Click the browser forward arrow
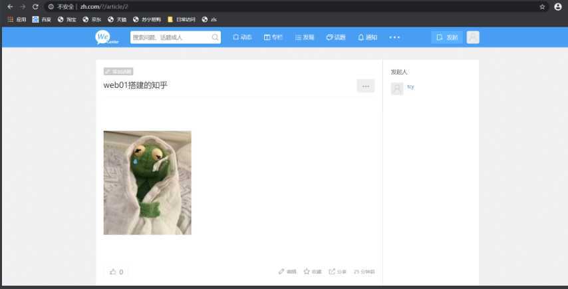 pyautogui.click(x=23, y=7)
